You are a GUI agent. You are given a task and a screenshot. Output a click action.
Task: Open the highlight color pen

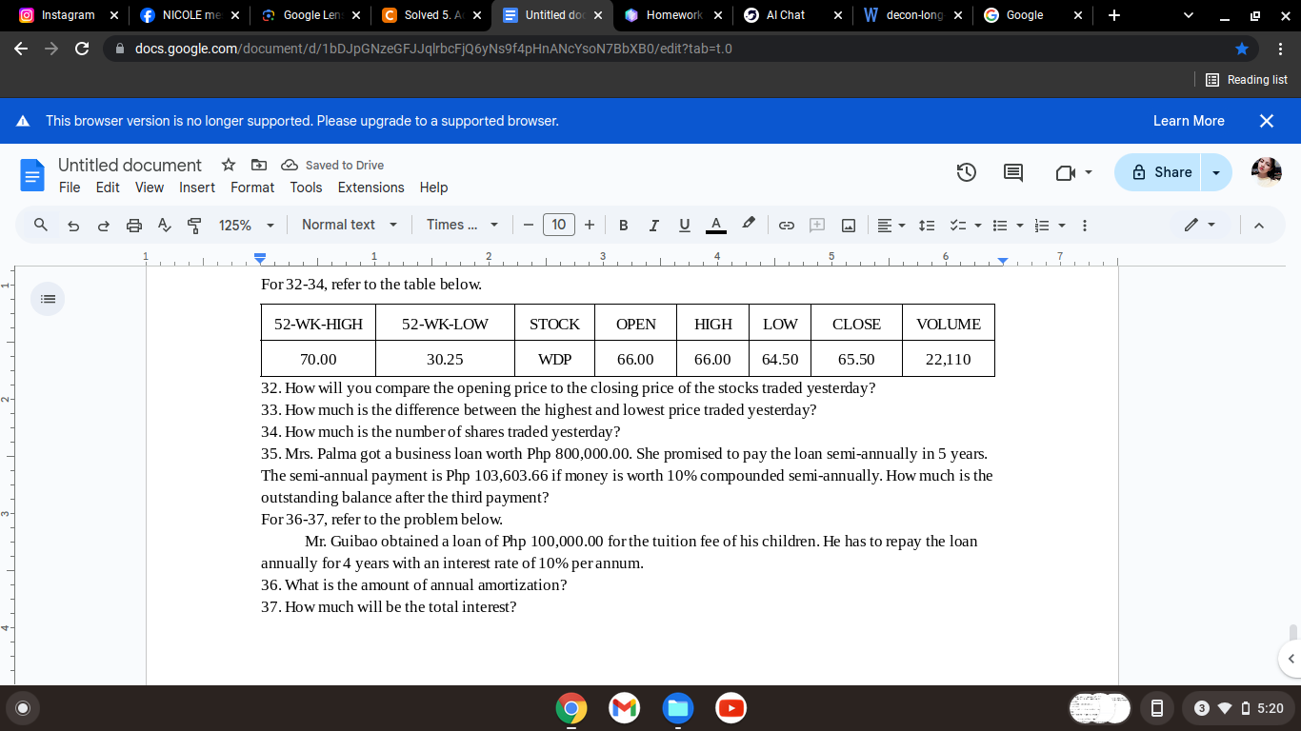(749, 225)
